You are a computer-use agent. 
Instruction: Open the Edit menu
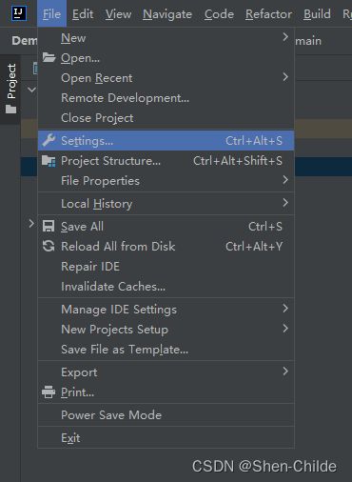coord(83,14)
